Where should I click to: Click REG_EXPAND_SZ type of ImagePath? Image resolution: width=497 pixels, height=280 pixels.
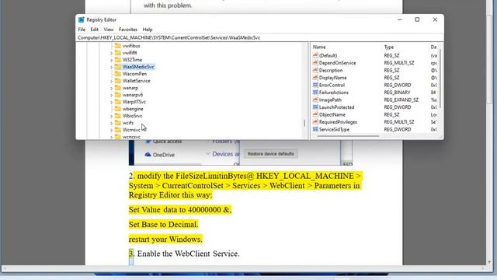point(401,100)
